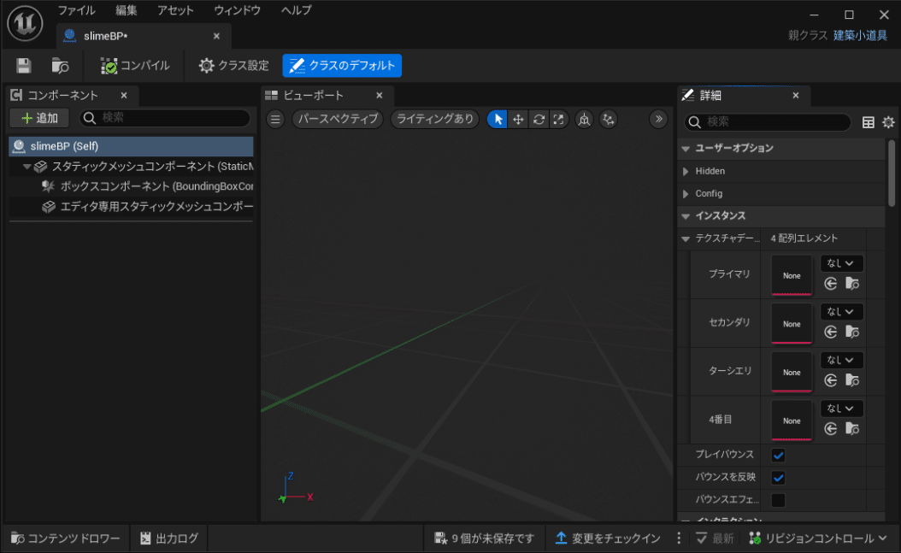This screenshot has width=901, height=553.
Task: Click the 追加 add component button
Action: (x=39, y=118)
